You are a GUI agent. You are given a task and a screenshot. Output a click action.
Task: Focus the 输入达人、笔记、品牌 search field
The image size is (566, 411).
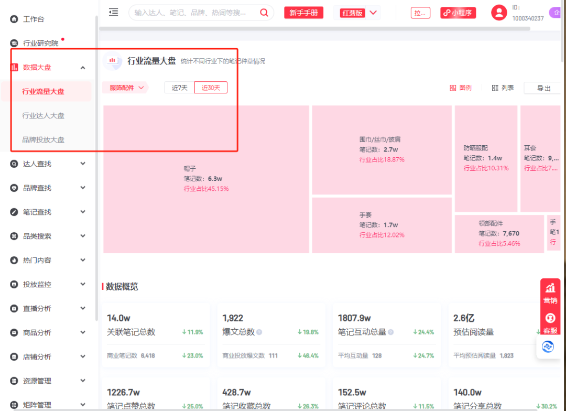pos(194,13)
